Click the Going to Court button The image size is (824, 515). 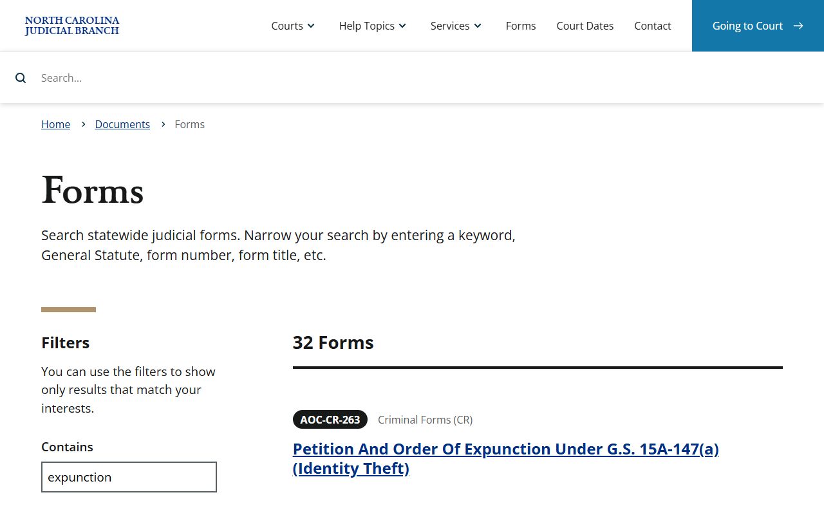point(758,26)
